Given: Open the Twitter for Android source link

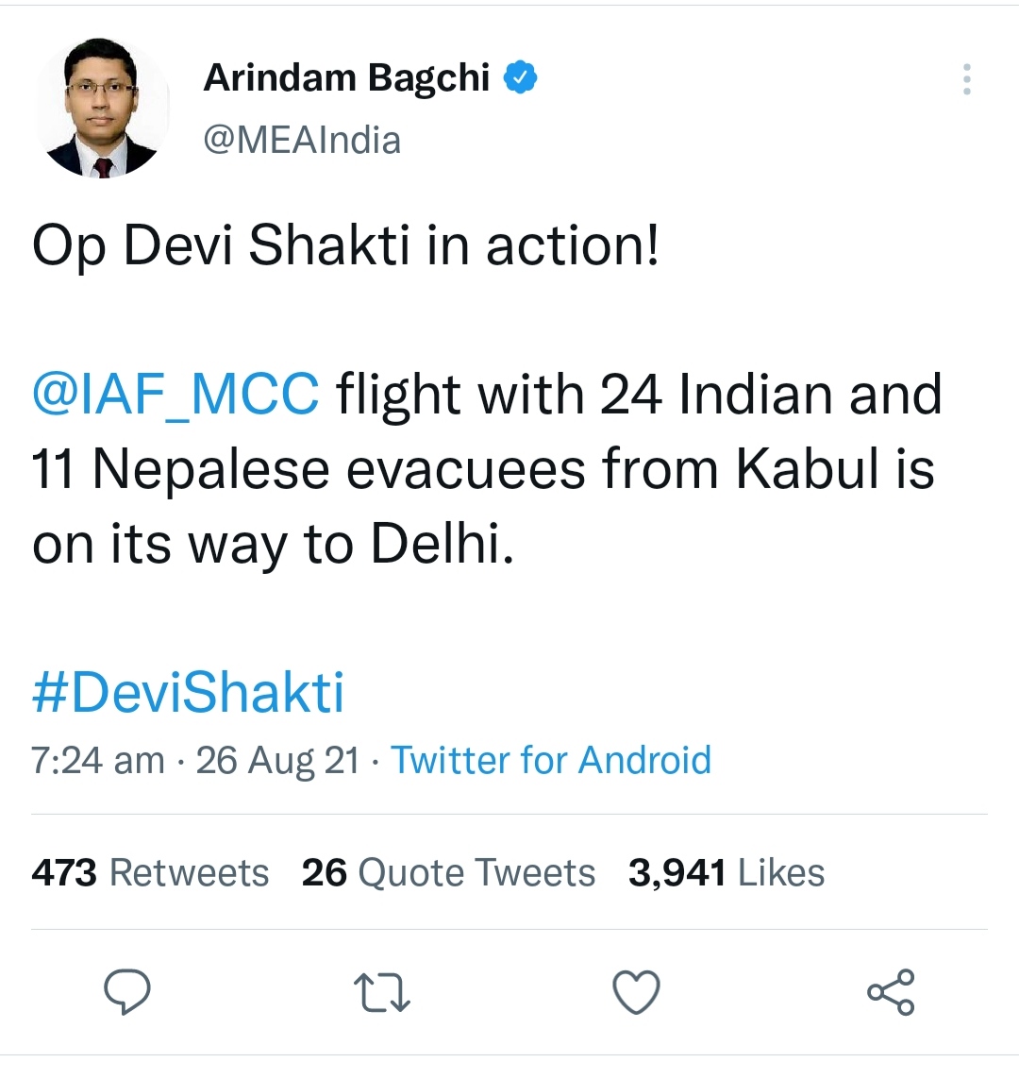Looking at the screenshot, I should (551, 760).
